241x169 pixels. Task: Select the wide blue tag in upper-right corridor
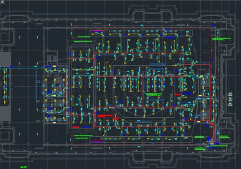coord(170,37)
